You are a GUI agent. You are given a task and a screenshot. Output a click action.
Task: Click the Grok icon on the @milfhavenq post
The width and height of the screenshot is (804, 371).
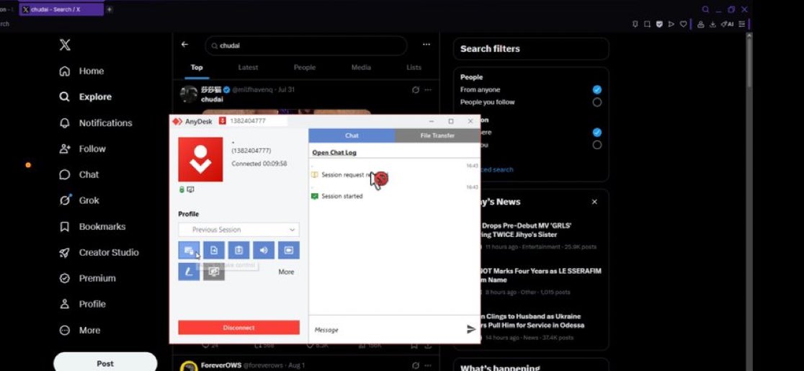(x=416, y=89)
